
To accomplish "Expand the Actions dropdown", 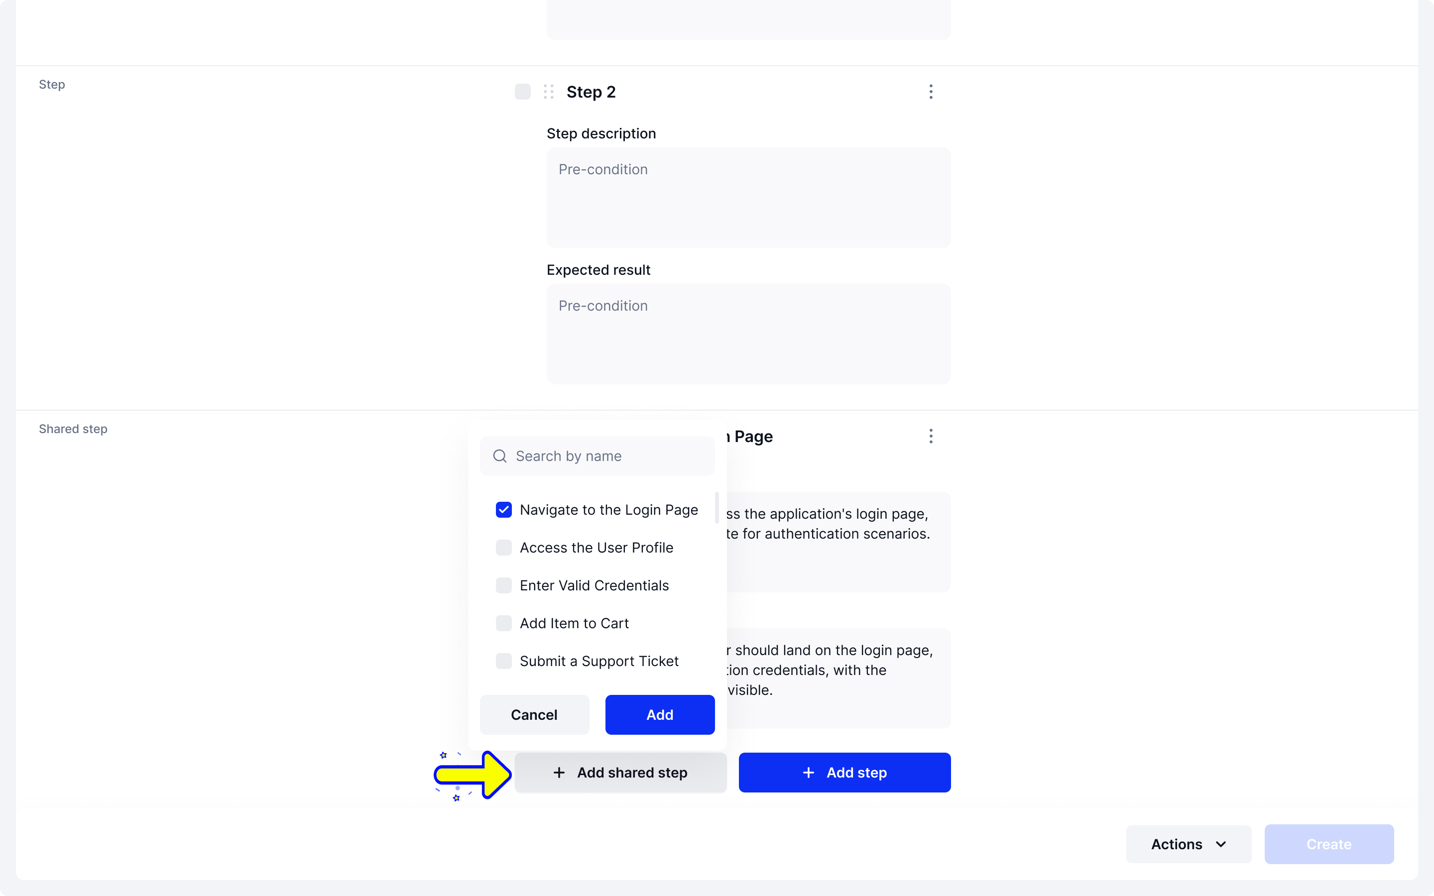I will [1188, 844].
